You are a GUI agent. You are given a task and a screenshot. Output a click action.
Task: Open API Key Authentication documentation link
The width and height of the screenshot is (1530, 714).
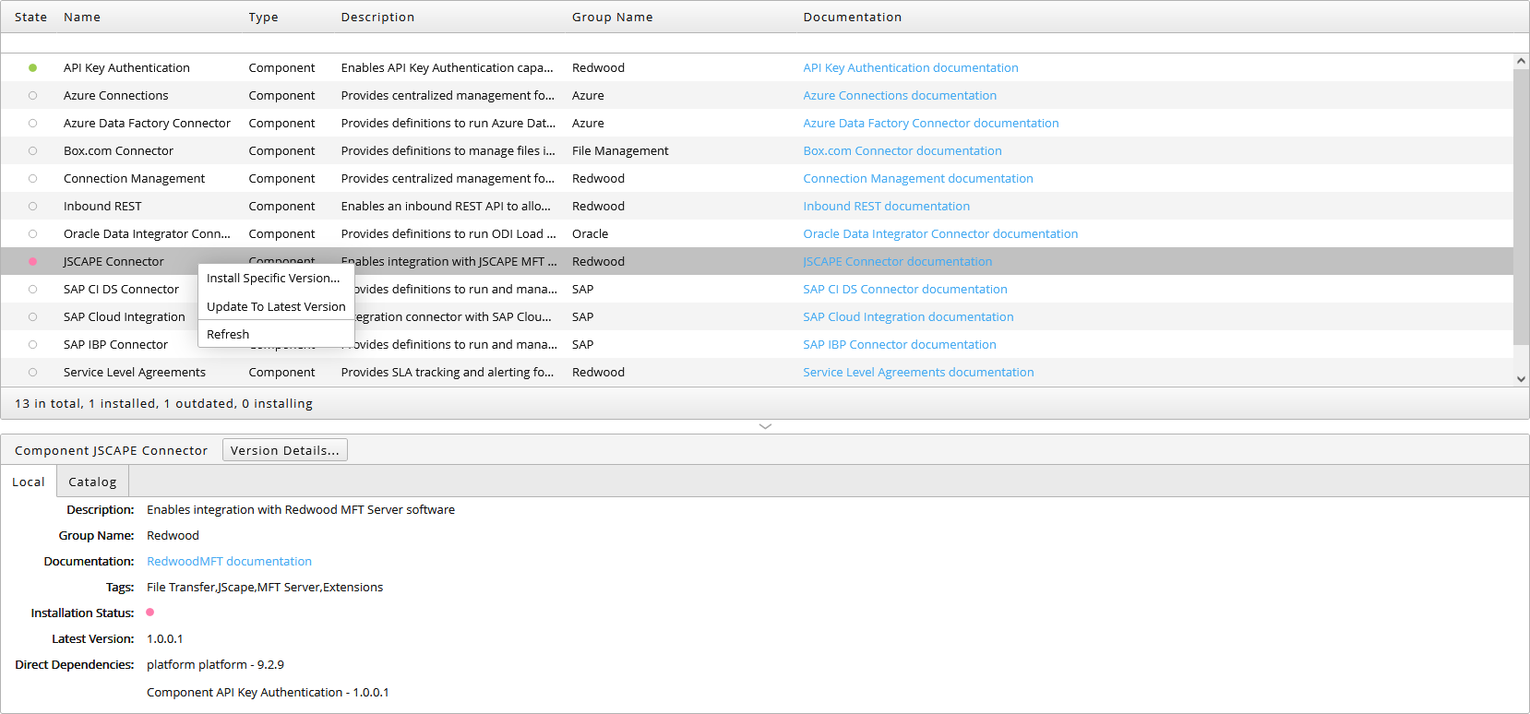[911, 67]
